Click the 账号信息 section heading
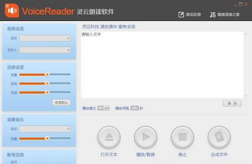This screenshot has width=252, height=164. [16, 155]
